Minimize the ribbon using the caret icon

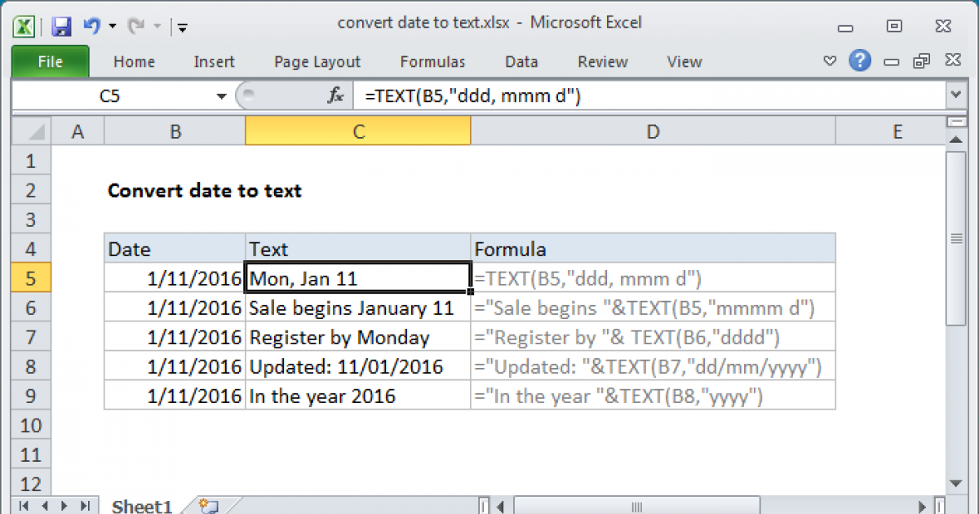tap(830, 62)
